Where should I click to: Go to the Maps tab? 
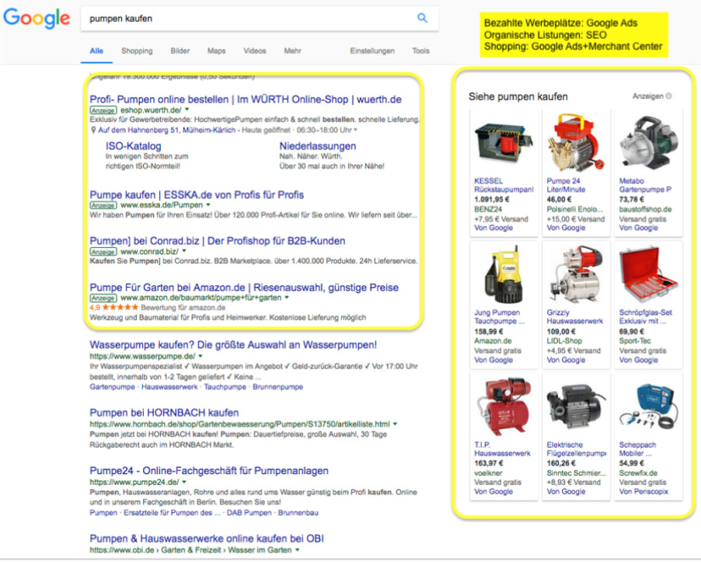point(216,51)
